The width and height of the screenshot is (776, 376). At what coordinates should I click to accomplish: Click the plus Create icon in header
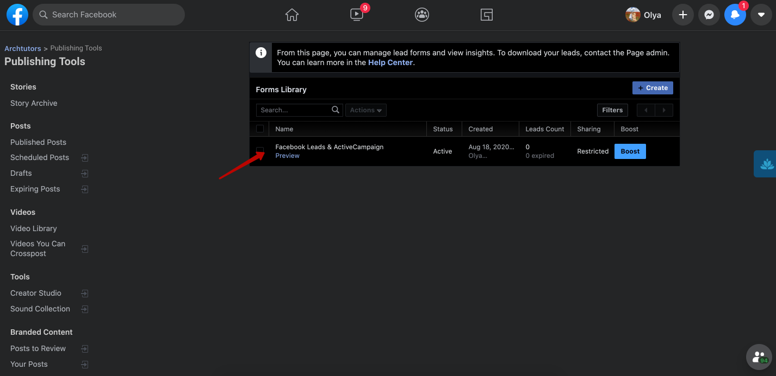pos(683,15)
